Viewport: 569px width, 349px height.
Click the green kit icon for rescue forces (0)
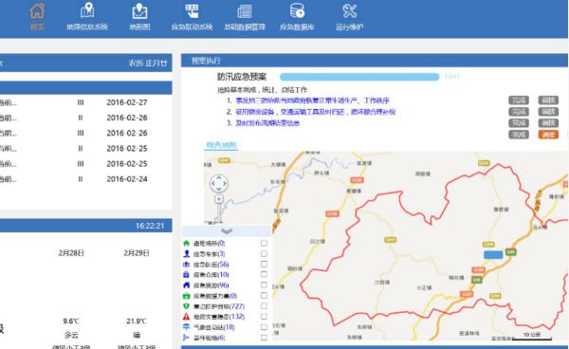coord(186,296)
